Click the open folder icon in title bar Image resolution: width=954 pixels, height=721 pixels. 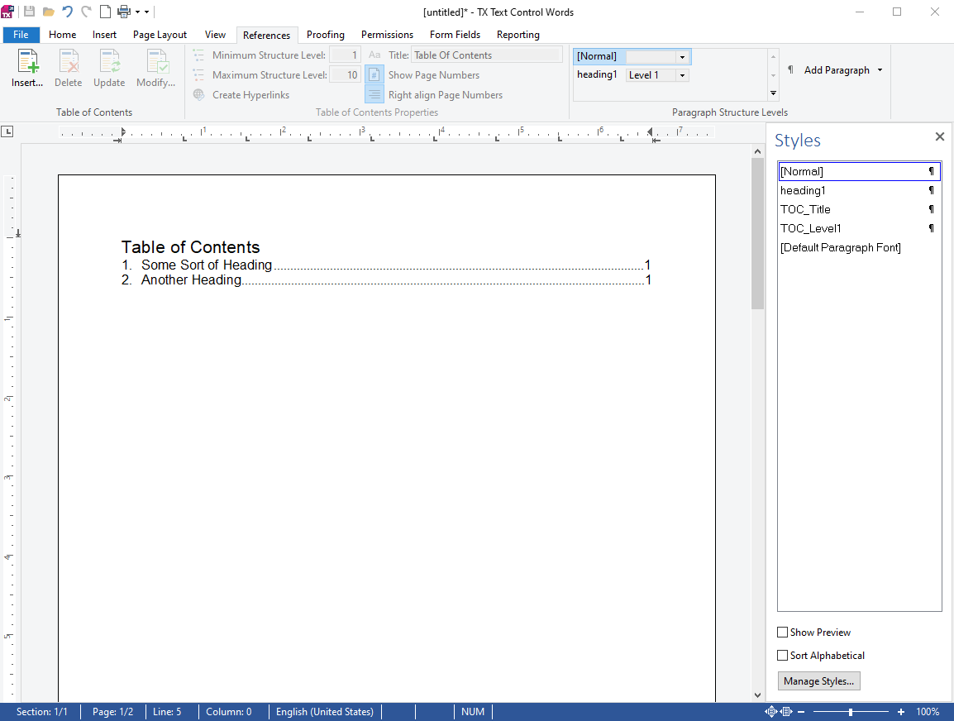click(x=48, y=11)
